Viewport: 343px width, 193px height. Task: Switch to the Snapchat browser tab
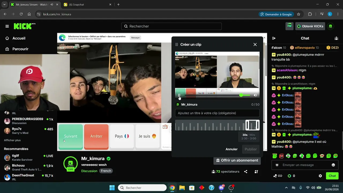click(x=88, y=5)
